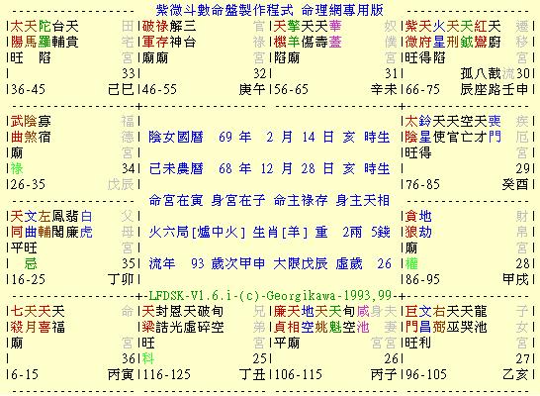This screenshot has width=540, height=396.
Task: Click the title 紫微斗數命盤製作程式 命理網專用版
Action: coord(270,10)
